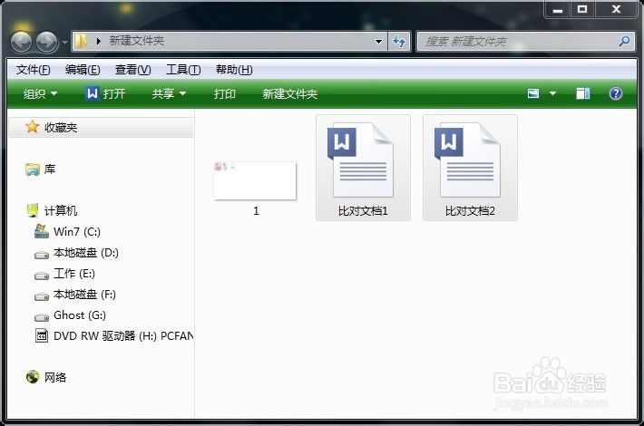The height and width of the screenshot is (426, 644).
Task: Select 库 in the navigation pane
Action: pyautogui.click(x=50, y=169)
